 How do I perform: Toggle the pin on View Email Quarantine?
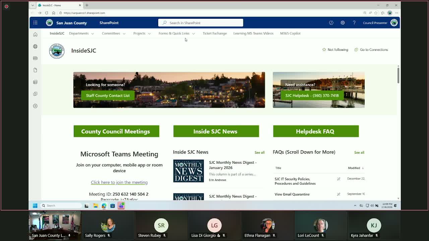coord(339,194)
